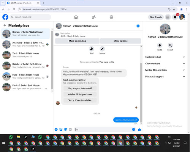Open the profile circle icon in top navigation
Image resolution: width=190 pixels, height=152 pixels.
pos(111,17)
